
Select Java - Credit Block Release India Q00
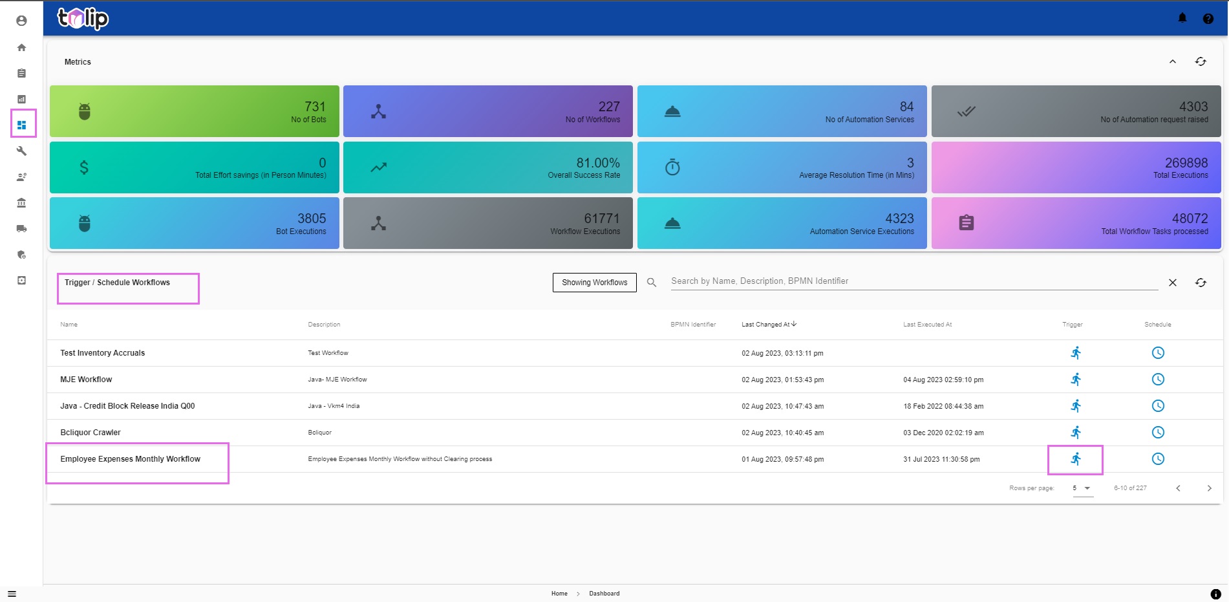127,406
